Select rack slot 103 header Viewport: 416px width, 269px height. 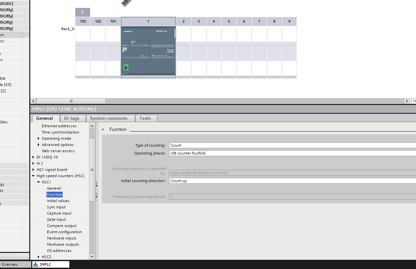coord(83,21)
